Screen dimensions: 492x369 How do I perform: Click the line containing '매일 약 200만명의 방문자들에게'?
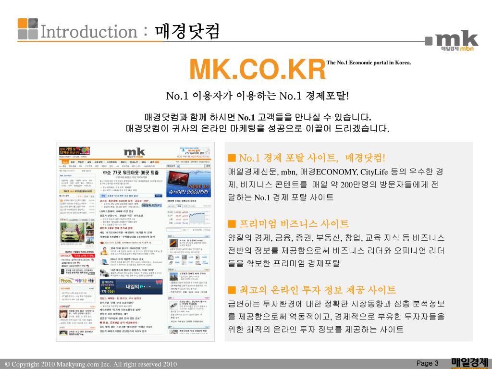(x=333, y=184)
